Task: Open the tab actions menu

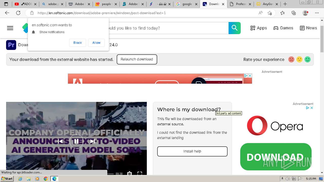Action: point(6,4)
